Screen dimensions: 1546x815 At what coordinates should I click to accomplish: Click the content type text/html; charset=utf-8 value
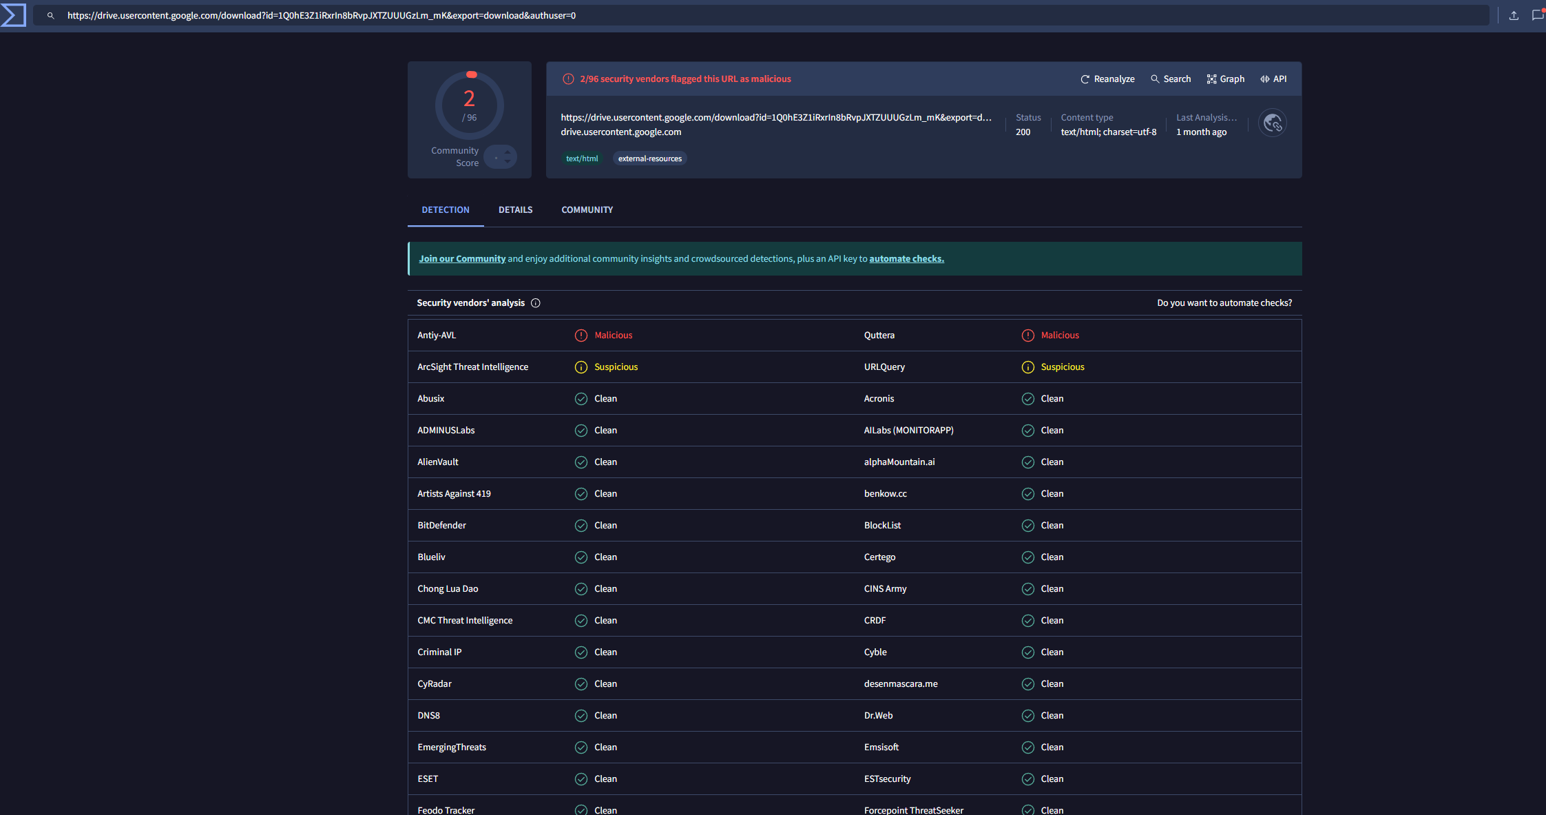1109,132
